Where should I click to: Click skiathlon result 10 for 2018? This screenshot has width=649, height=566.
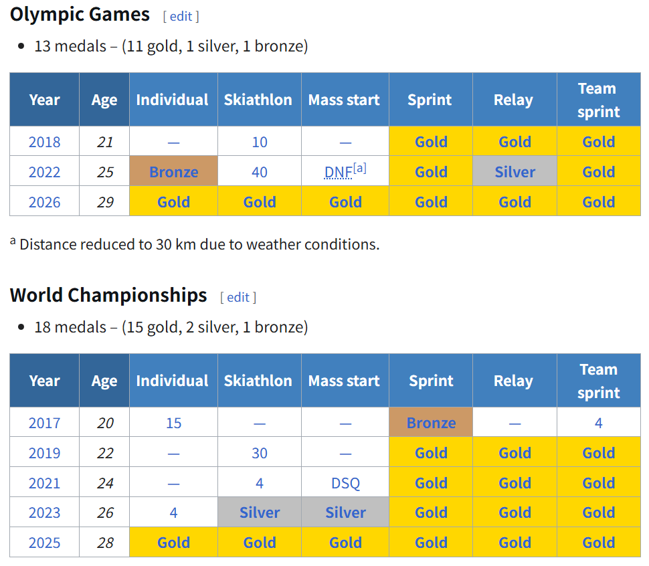pyautogui.click(x=260, y=142)
